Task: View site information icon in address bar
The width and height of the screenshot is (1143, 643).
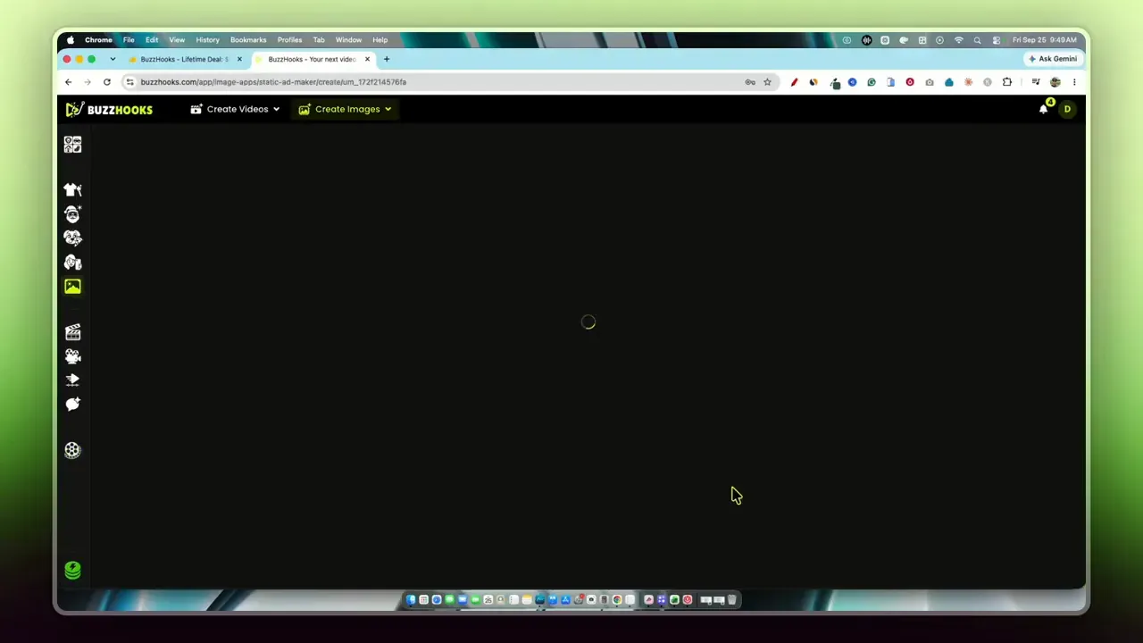Action: (130, 82)
